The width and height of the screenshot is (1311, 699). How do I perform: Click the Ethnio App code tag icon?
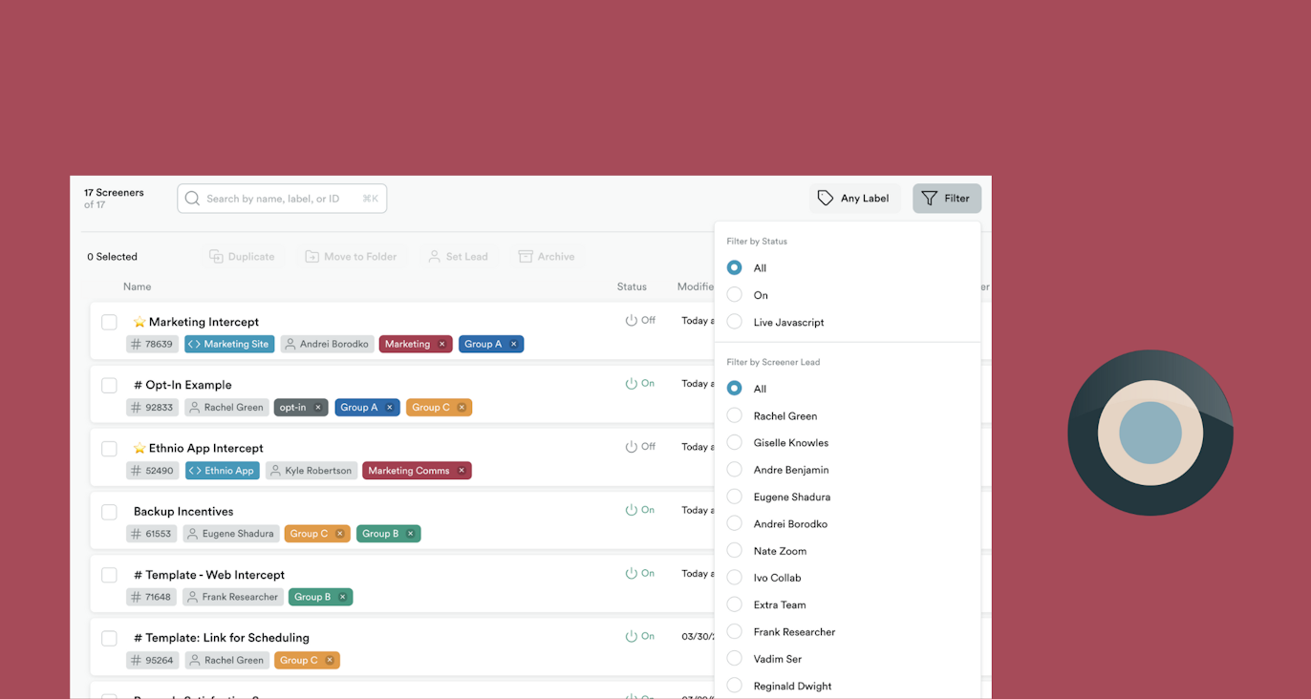coord(195,470)
